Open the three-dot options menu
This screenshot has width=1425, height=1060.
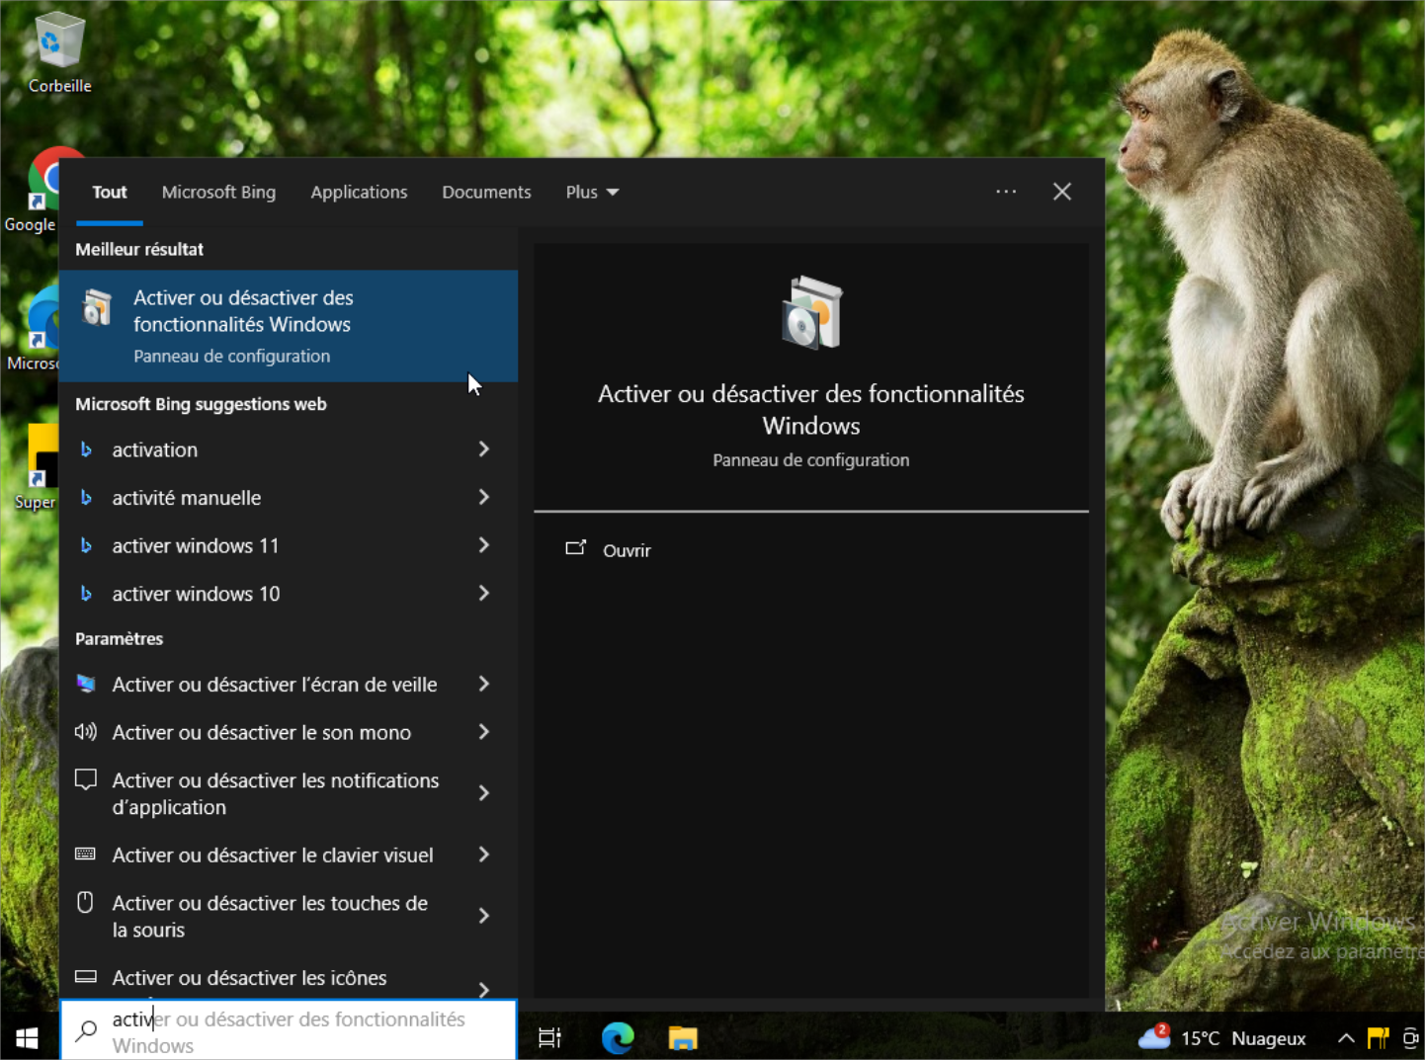tap(1006, 192)
